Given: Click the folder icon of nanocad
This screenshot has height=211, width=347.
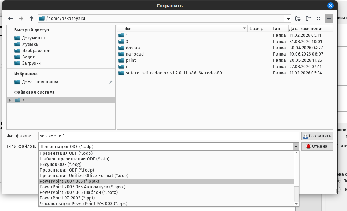Looking at the screenshot, I should 121,54.
